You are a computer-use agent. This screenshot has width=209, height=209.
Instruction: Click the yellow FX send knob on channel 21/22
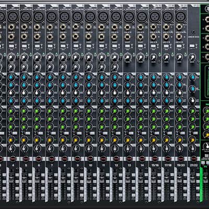pos(192,140)
